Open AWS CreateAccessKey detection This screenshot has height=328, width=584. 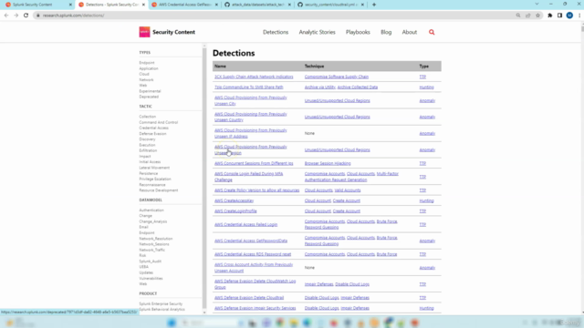[234, 200]
